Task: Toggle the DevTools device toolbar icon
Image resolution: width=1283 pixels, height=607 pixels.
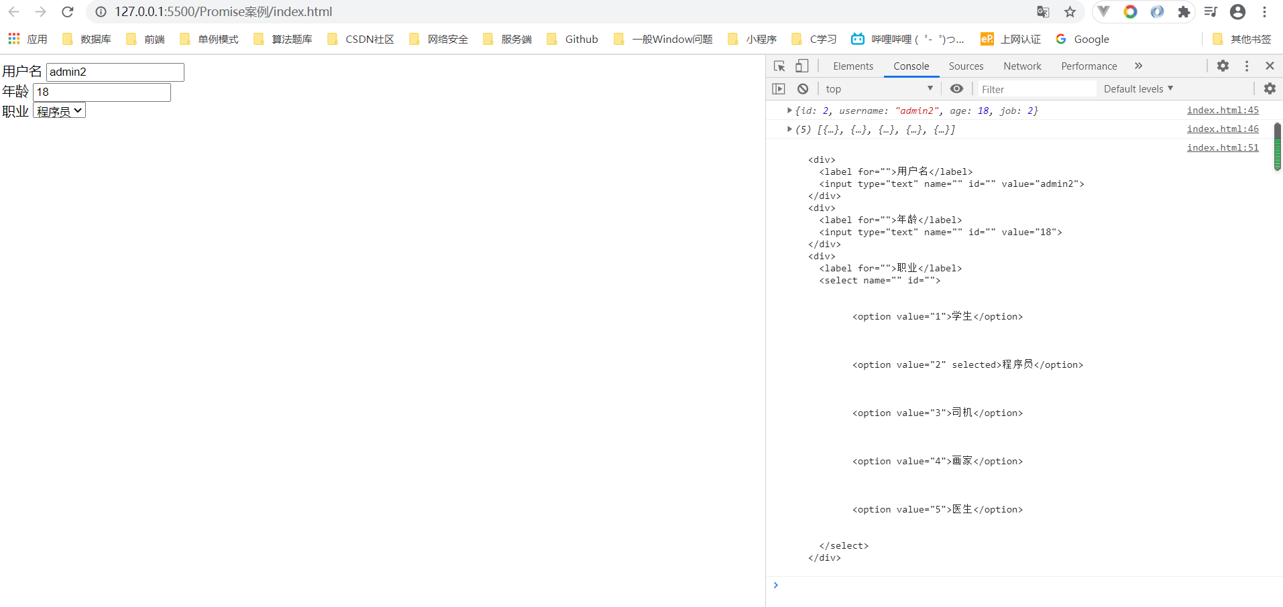Action: point(802,66)
